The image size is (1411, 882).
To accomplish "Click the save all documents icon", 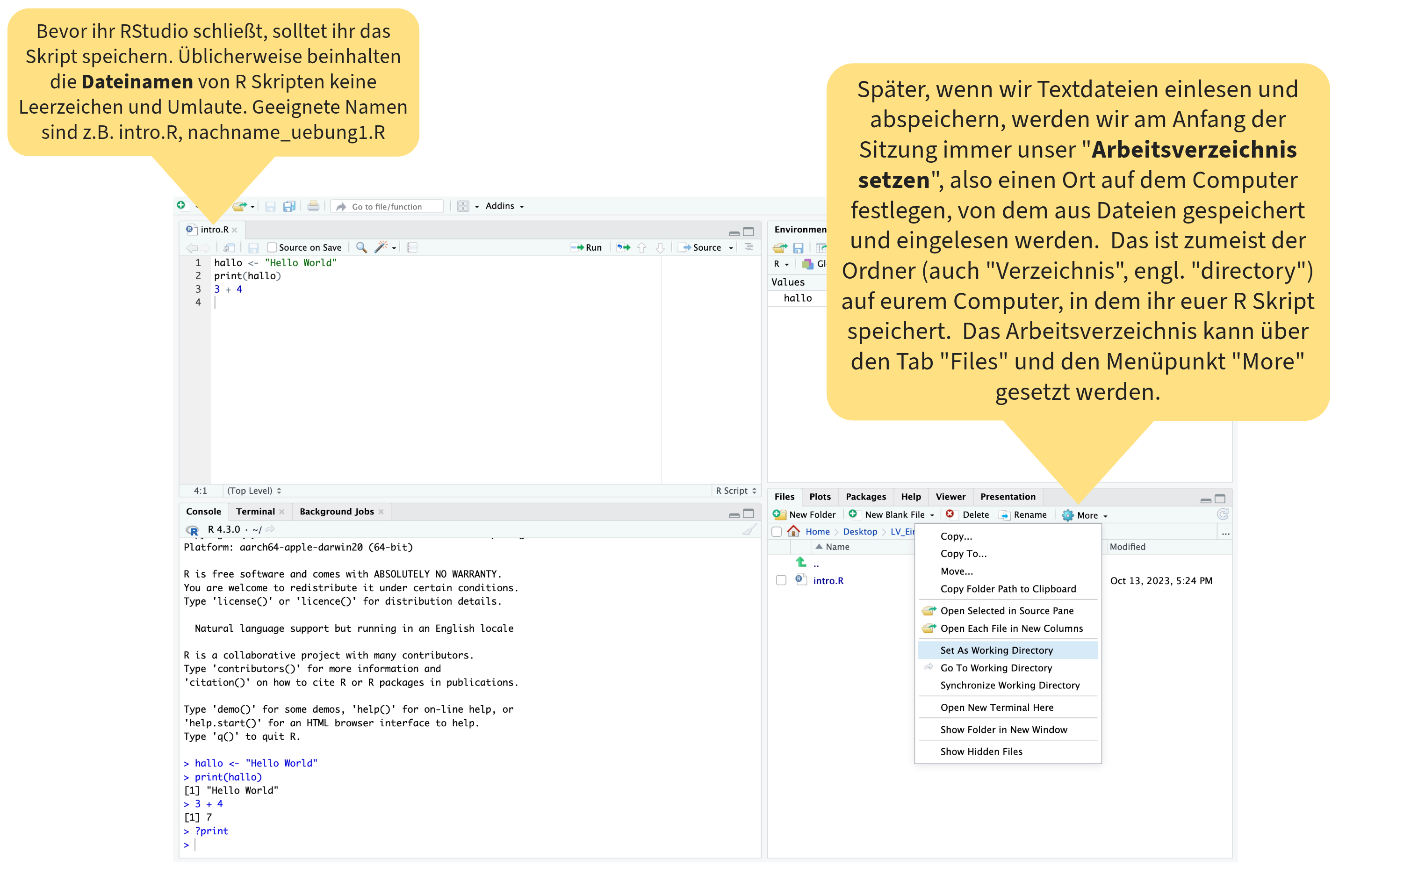I will pyautogui.click(x=289, y=206).
